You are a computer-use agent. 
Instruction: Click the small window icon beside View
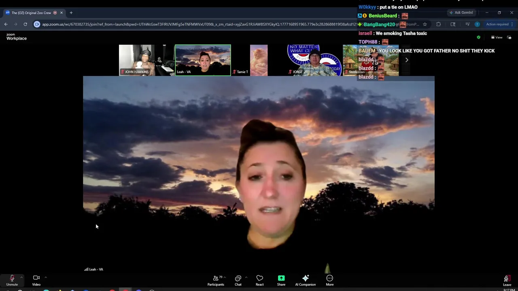(509, 37)
